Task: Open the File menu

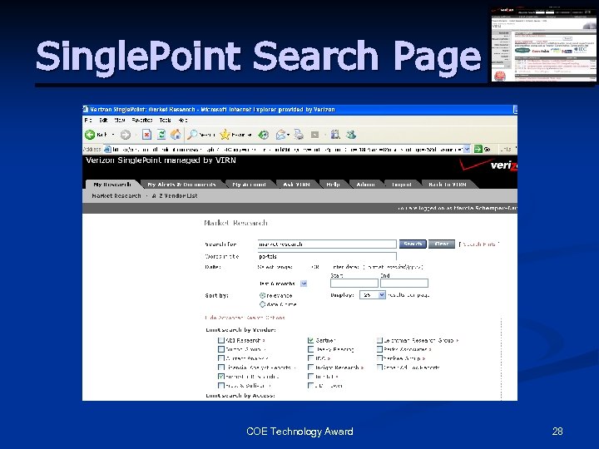Action: point(88,120)
